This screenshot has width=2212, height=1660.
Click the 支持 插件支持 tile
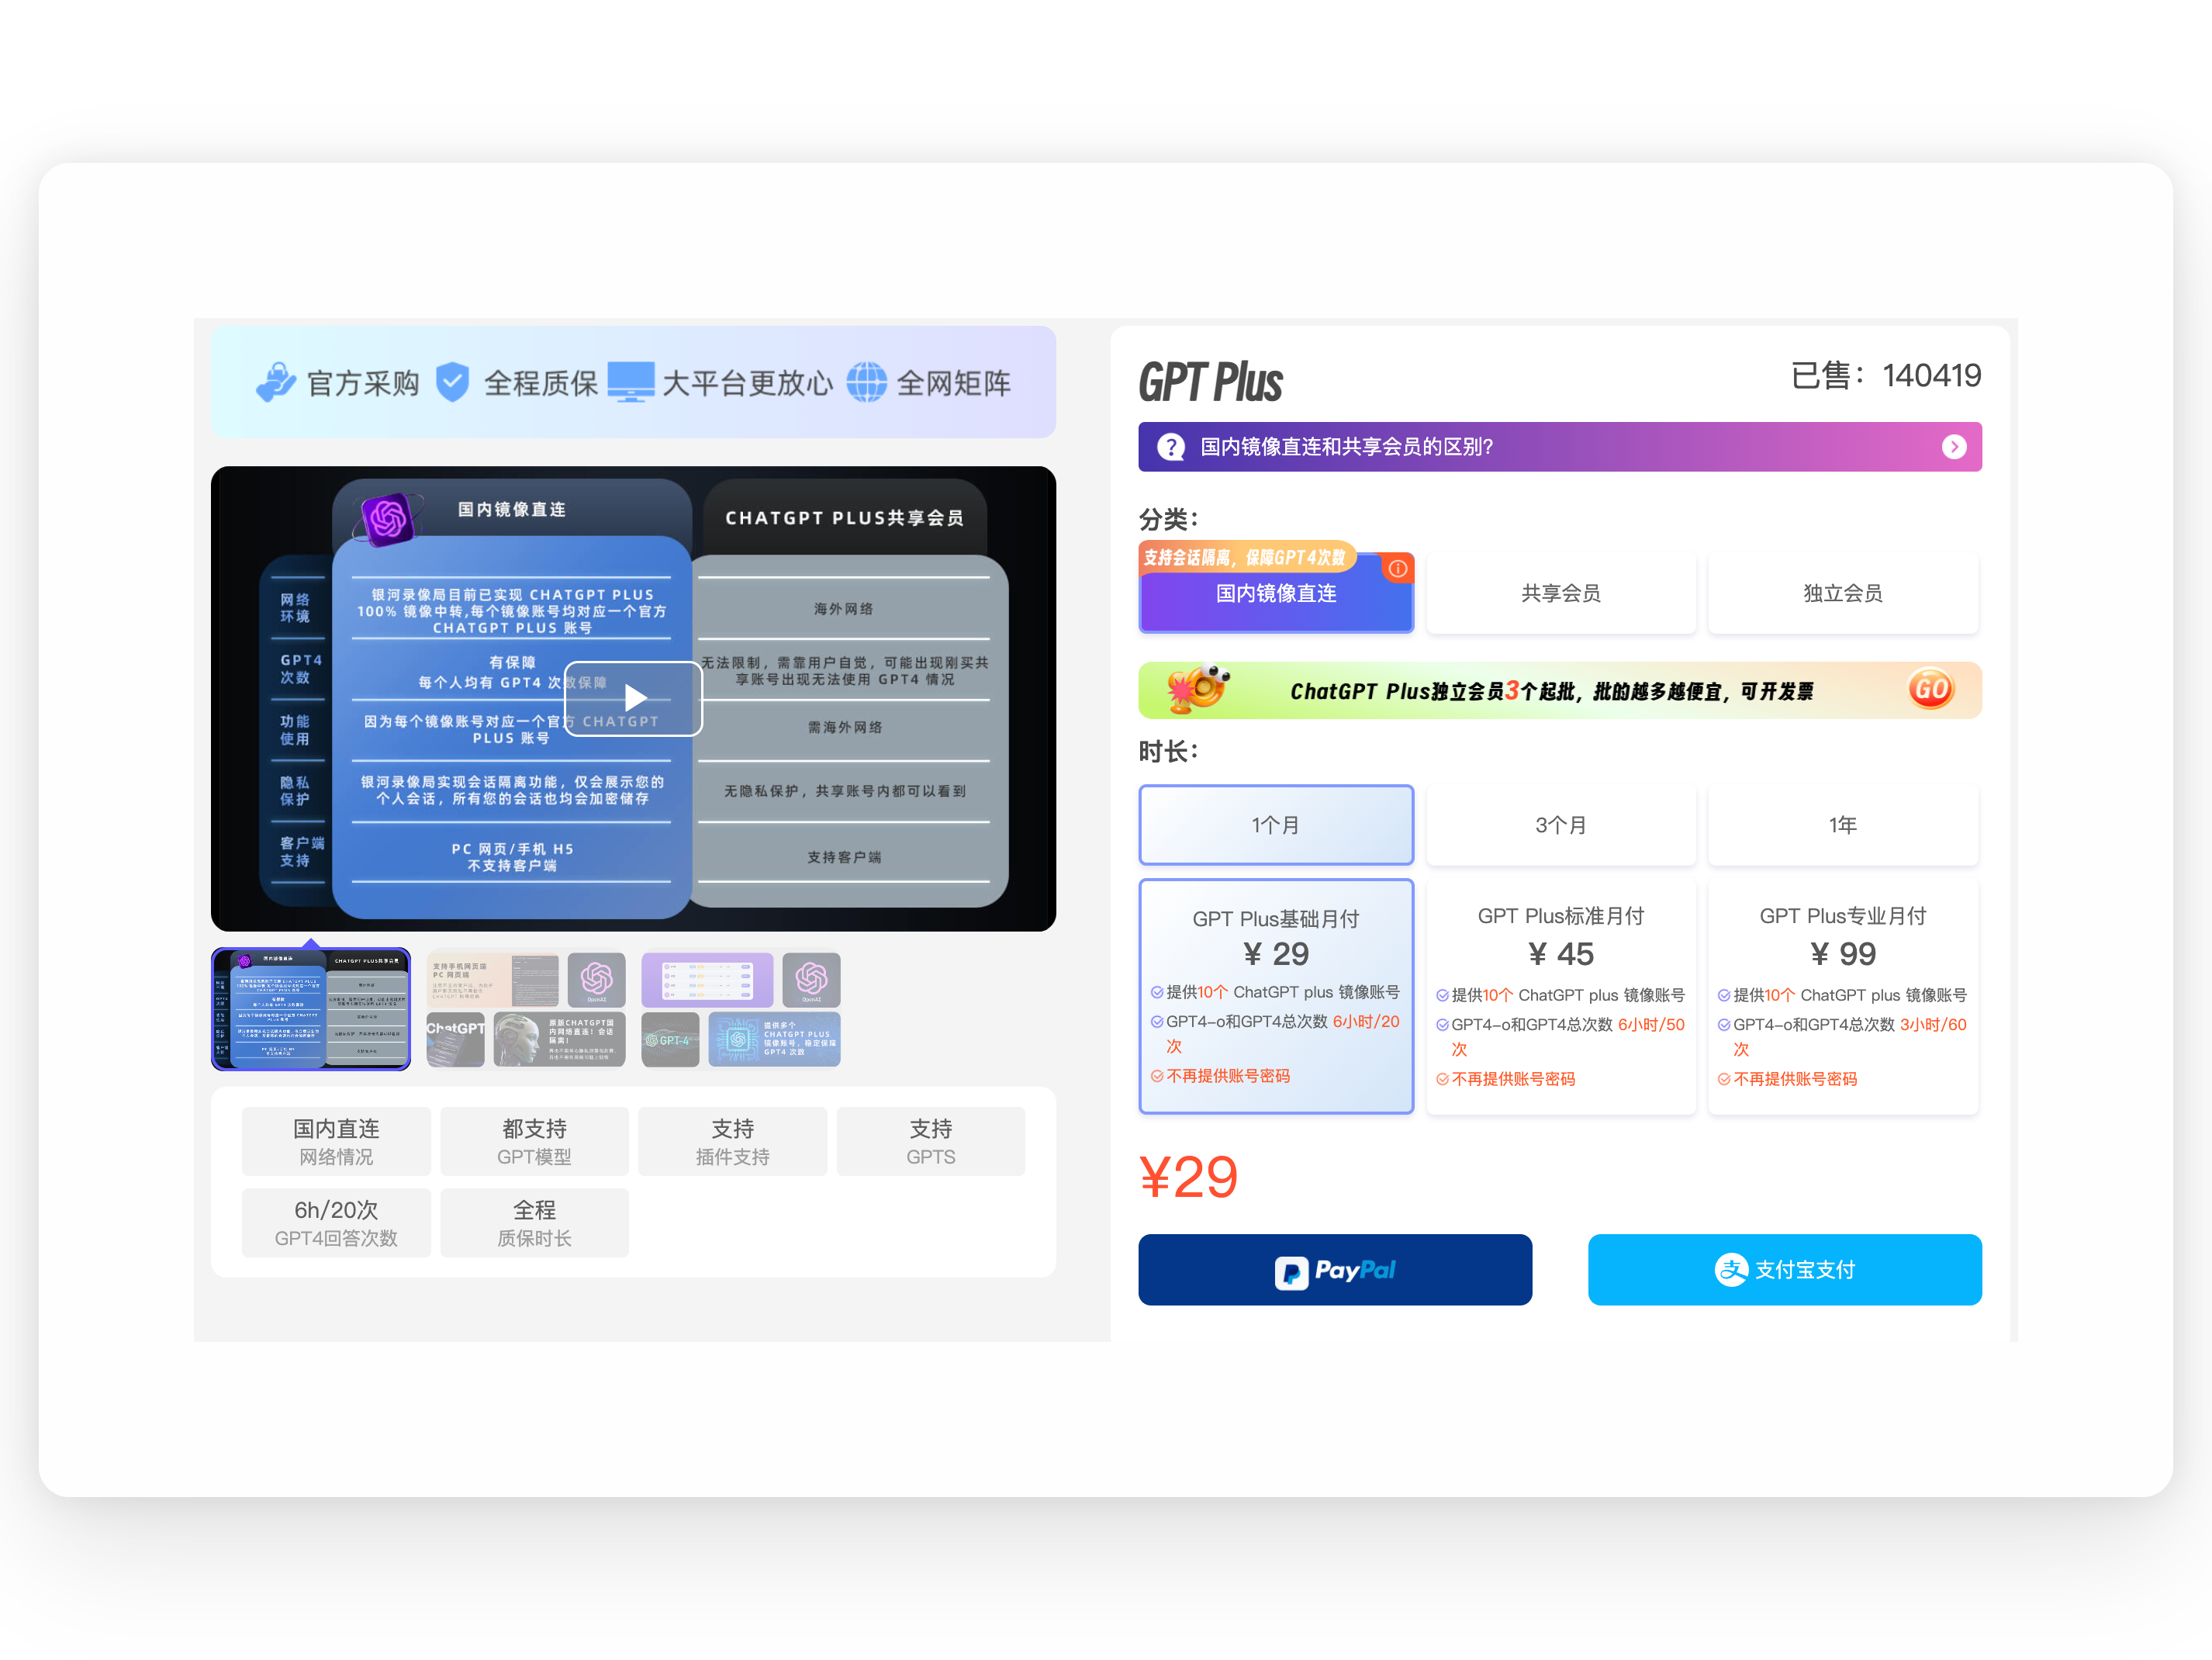coord(733,1141)
